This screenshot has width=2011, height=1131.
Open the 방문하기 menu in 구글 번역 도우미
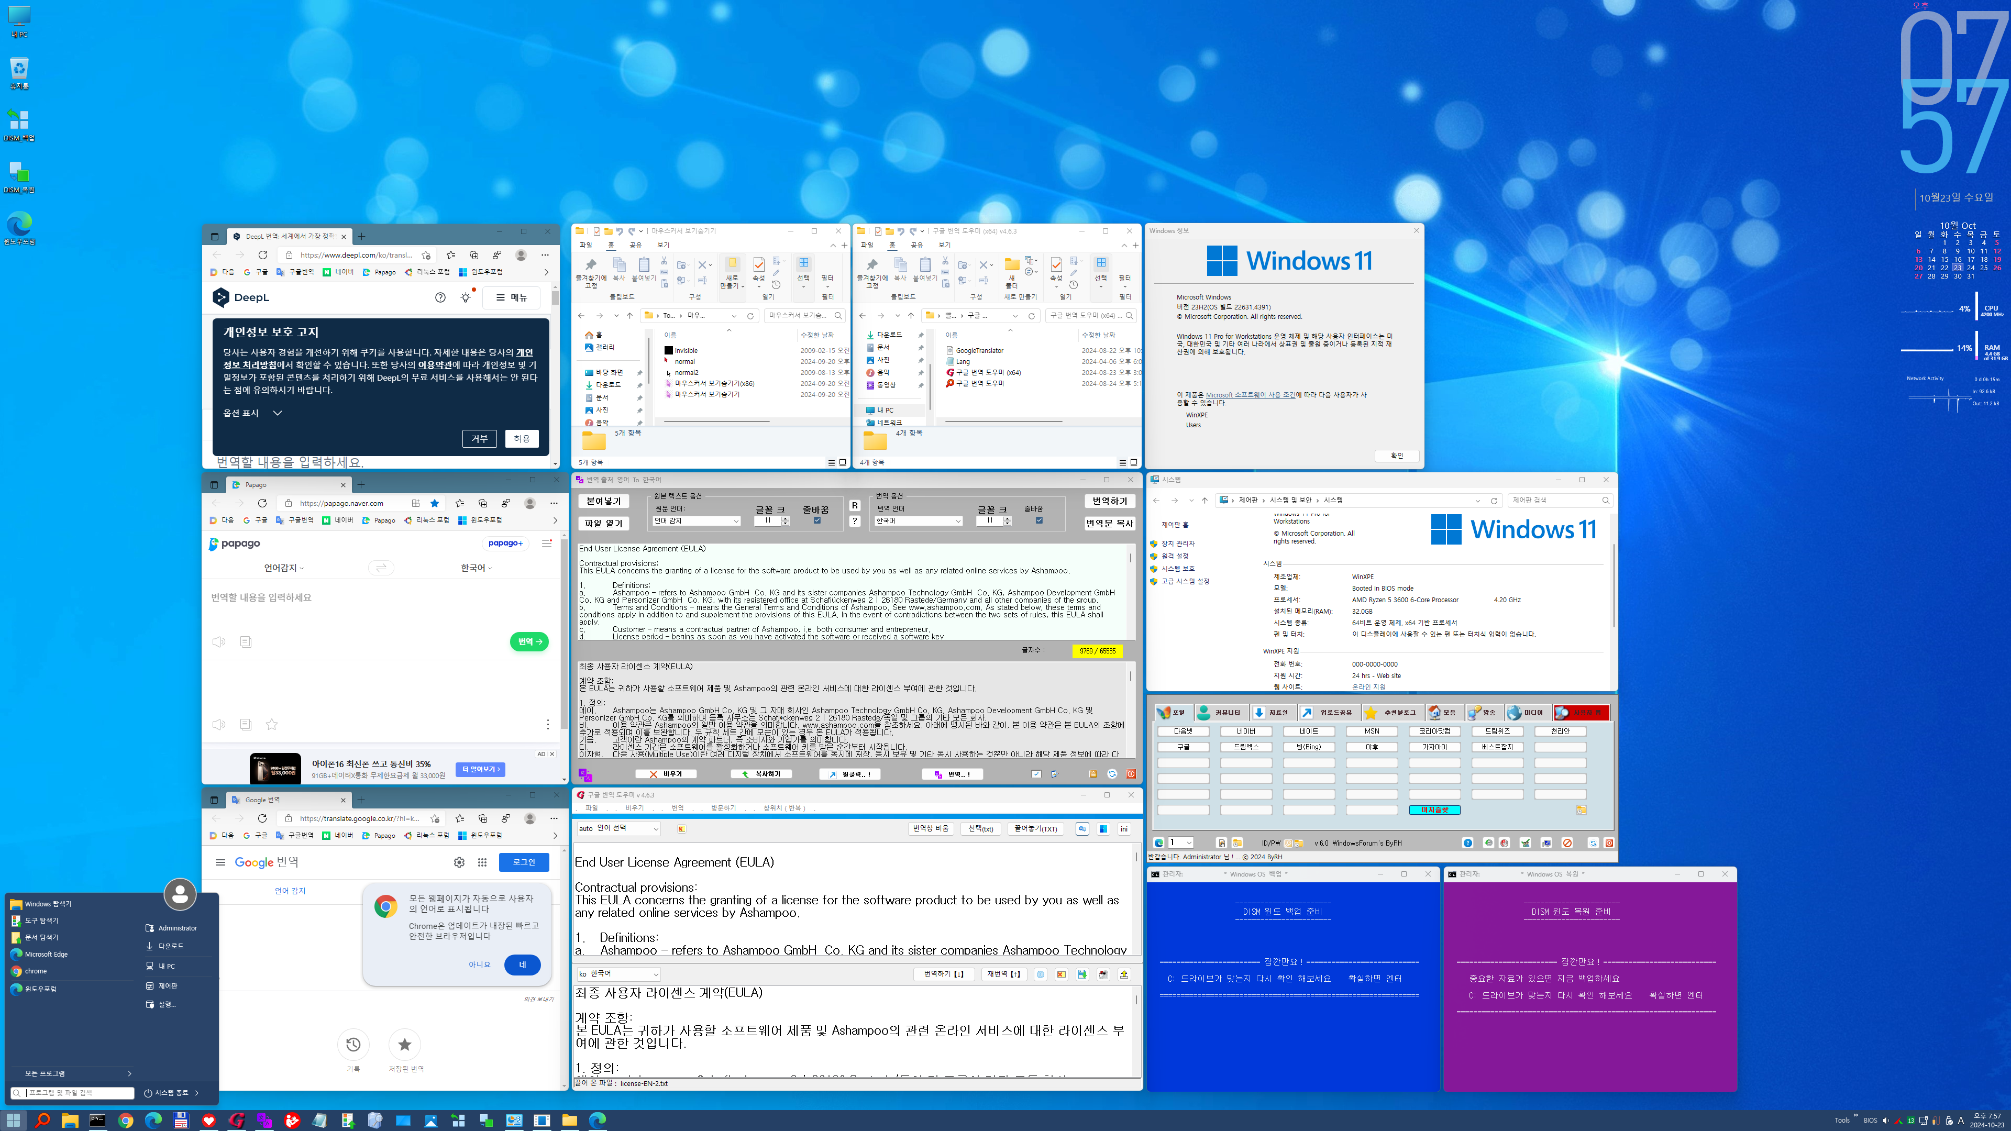pyautogui.click(x=723, y=808)
